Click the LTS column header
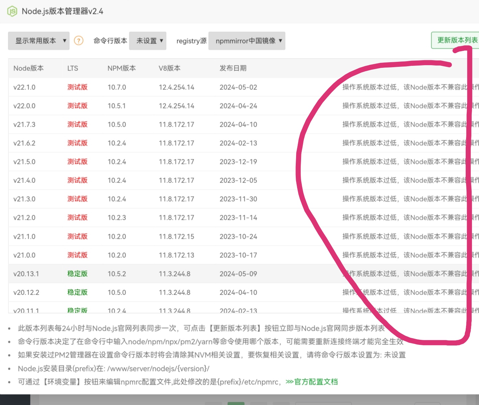This screenshot has width=479, height=405. [73, 68]
